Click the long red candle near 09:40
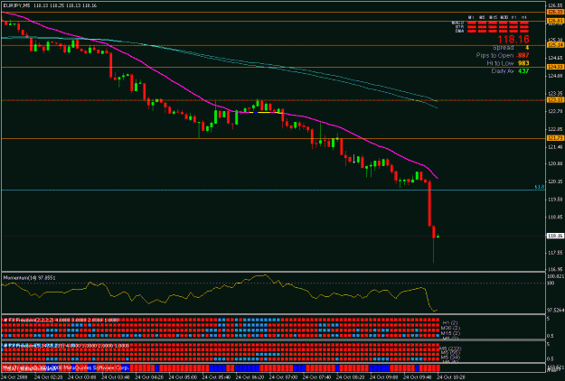The height and width of the screenshot is (381, 565). [x=429, y=204]
